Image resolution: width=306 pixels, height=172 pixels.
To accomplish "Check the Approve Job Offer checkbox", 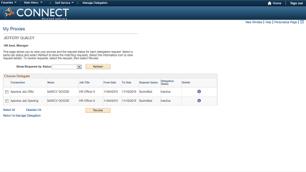I will [7, 92].
